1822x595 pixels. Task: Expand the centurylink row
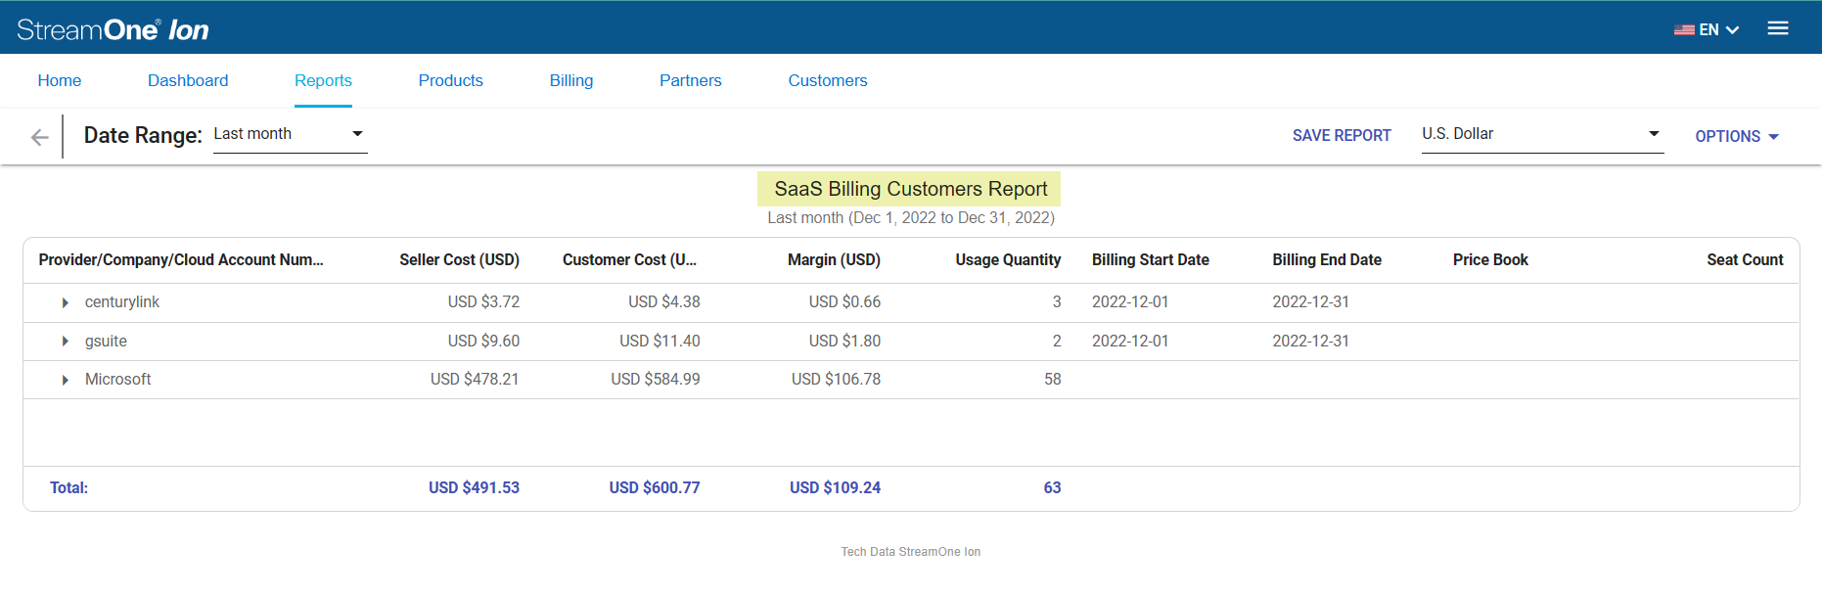tap(66, 302)
